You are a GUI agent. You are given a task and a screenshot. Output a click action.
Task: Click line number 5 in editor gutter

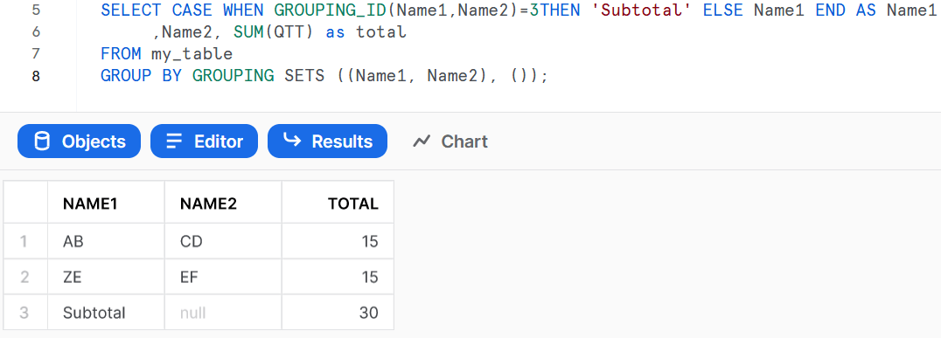point(36,10)
